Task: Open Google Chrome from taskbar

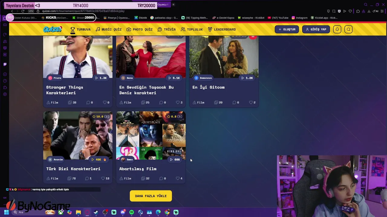Action: click(x=167, y=212)
